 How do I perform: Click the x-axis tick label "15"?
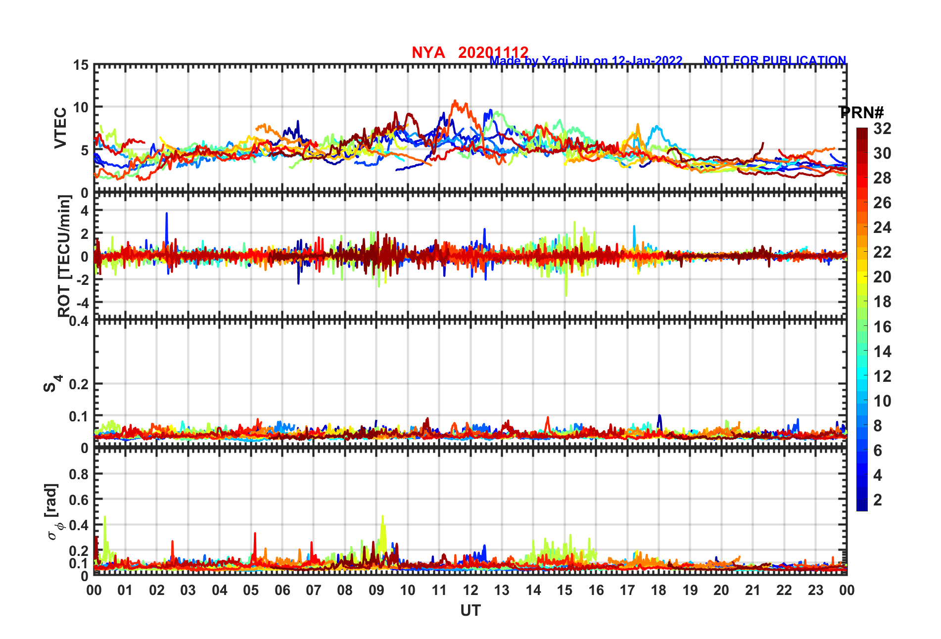565,591
